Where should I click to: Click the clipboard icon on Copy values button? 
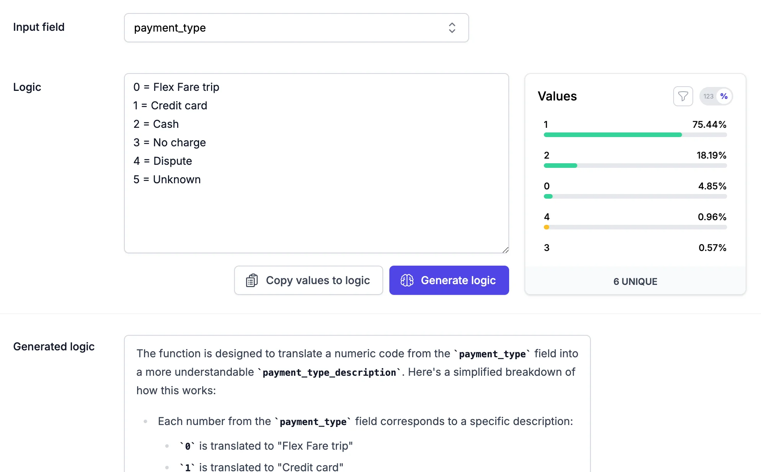coord(251,280)
